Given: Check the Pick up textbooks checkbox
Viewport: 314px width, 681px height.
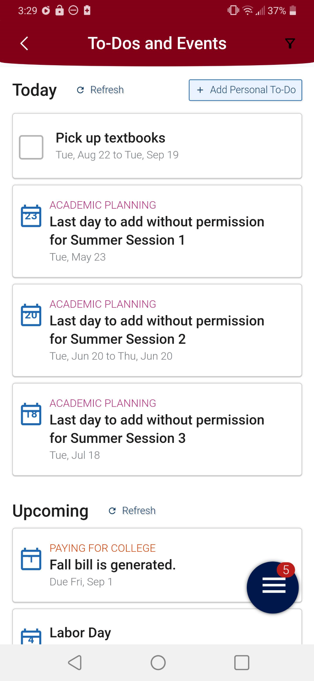Looking at the screenshot, I should pos(31,147).
